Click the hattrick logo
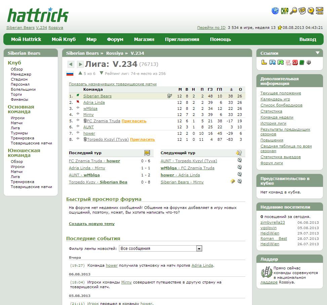This screenshot has height=305, width=327. pyautogui.click(x=38, y=15)
